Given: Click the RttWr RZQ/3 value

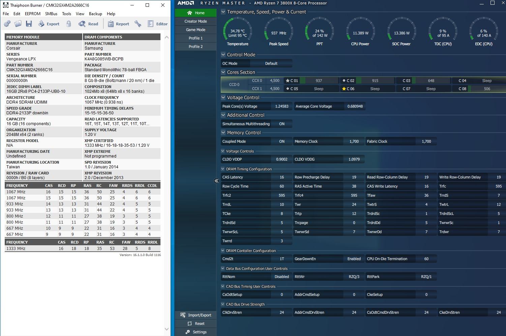Looking at the screenshot, I should click(354, 277).
